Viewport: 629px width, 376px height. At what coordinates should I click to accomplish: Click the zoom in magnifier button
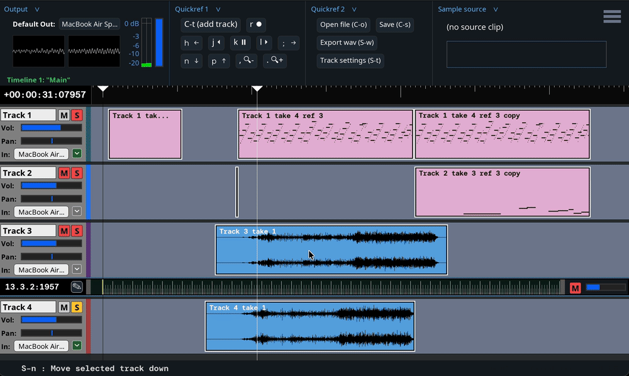[x=275, y=60]
